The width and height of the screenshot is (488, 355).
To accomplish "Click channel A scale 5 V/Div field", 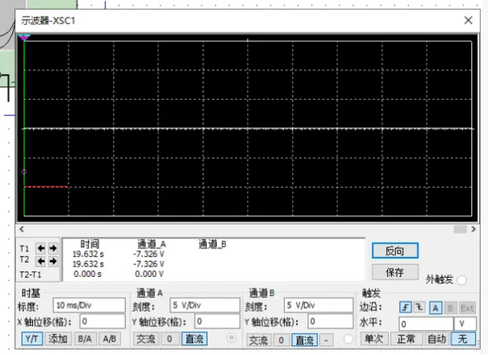I will pyautogui.click(x=205, y=305).
